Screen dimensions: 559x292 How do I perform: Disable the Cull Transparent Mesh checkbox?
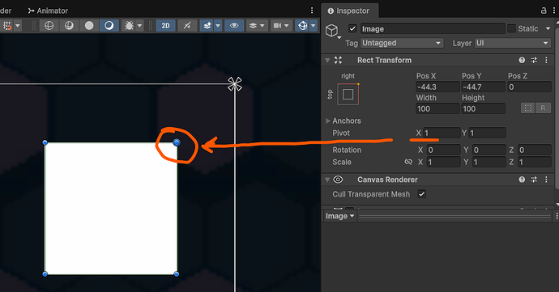point(422,194)
